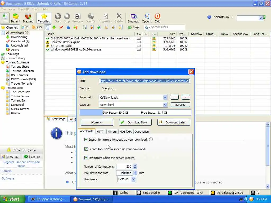Click the blue Uncompleted filter icon
Viewport: 271px width, 203px height.
tap(69, 27)
